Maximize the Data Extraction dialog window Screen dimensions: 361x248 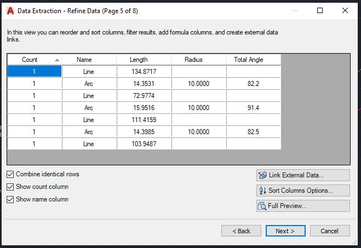(320, 10)
